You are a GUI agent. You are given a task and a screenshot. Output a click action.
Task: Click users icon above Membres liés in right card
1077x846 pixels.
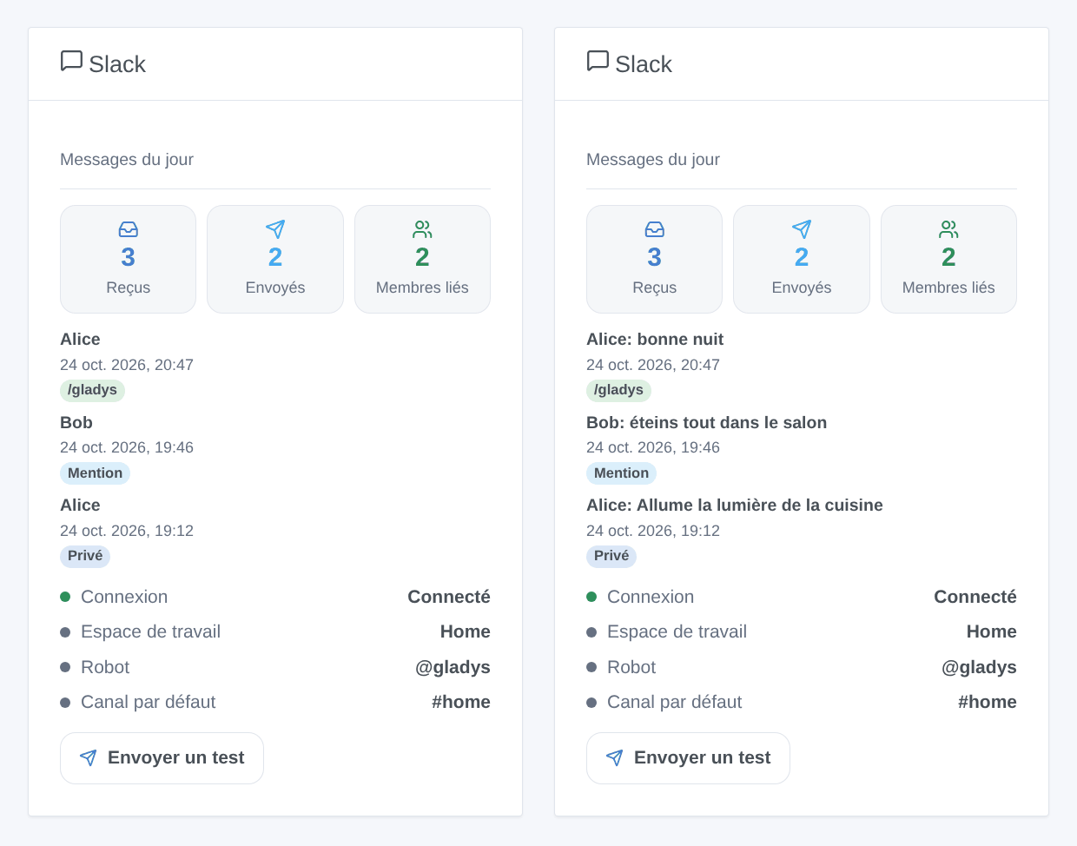(x=948, y=229)
